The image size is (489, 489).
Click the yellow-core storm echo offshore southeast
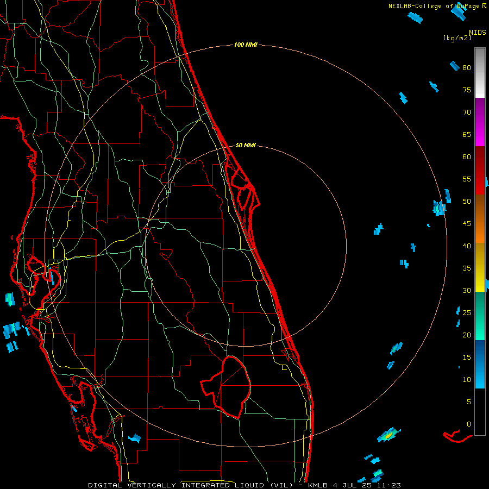(388, 435)
